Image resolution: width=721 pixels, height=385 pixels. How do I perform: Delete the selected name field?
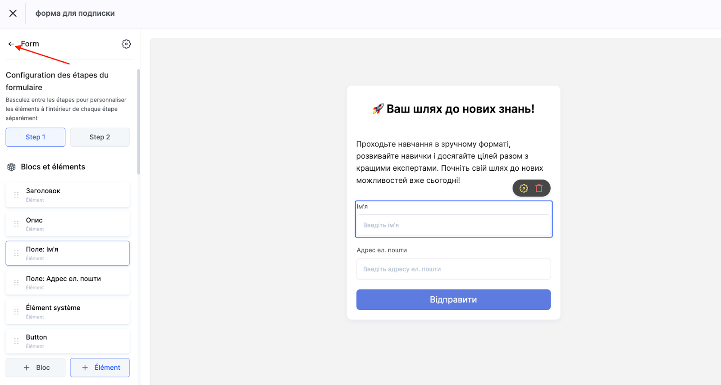pos(539,188)
